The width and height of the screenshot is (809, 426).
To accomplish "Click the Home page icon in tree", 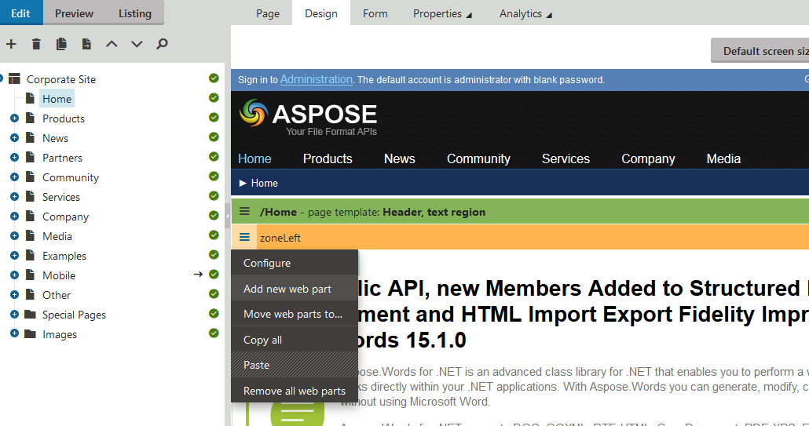I will [31, 98].
